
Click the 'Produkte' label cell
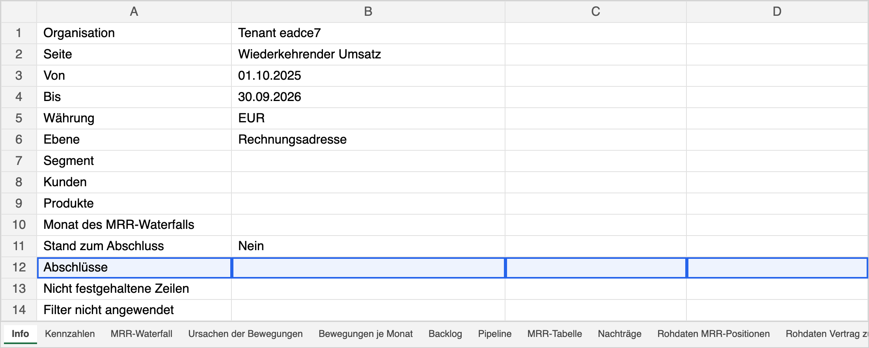click(x=134, y=203)
